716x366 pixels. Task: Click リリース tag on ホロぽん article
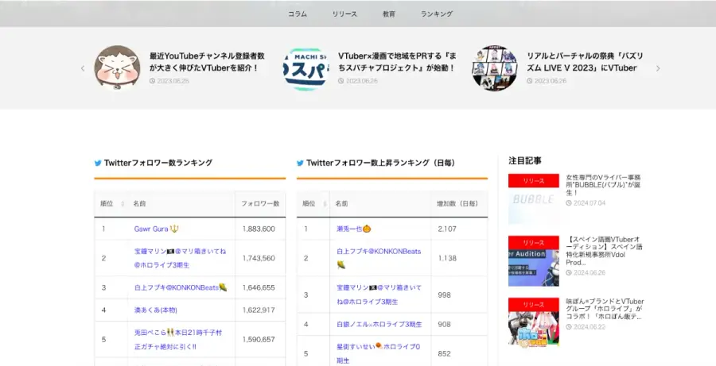534,304
